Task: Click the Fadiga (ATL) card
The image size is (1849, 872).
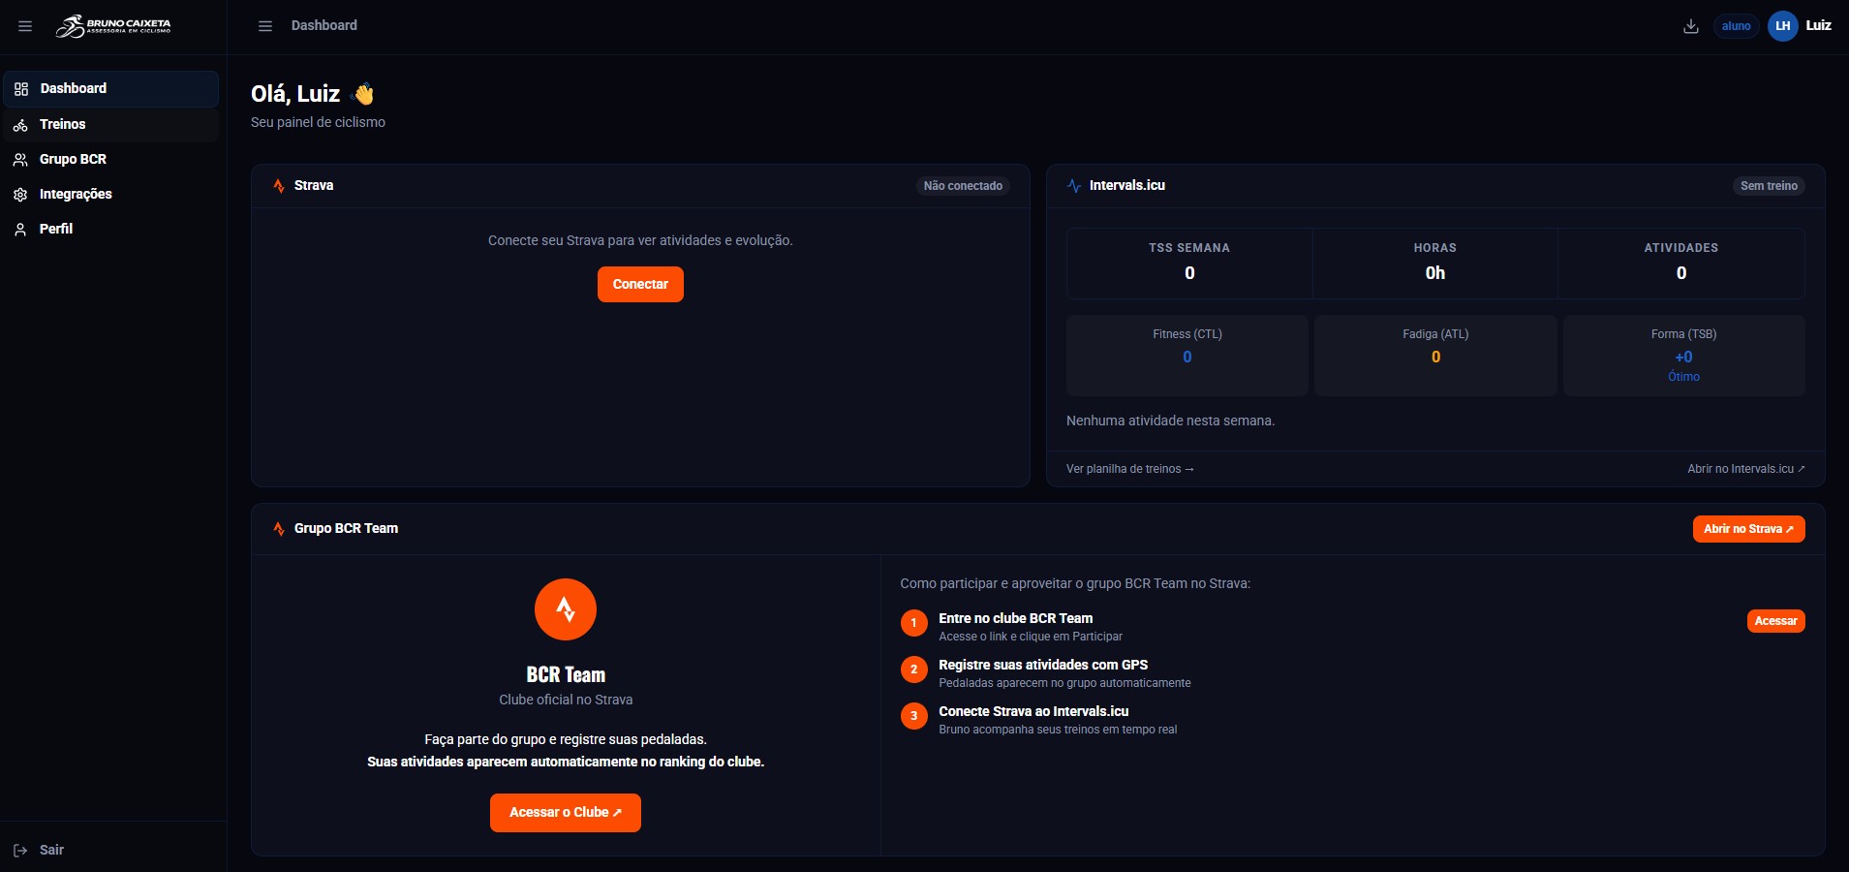Action: pyautogui.click(x=1435, y=356)
